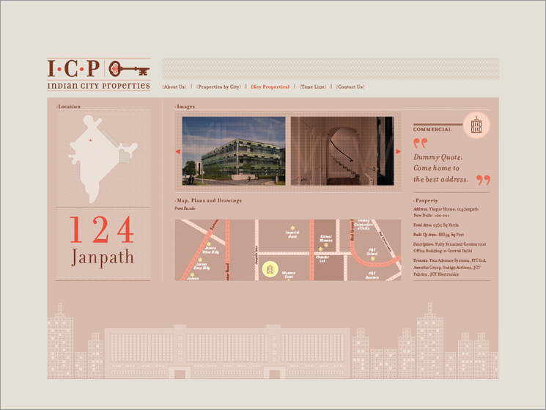Select the Key Properties menu item
Screen dimensions: 546x410
270,87
